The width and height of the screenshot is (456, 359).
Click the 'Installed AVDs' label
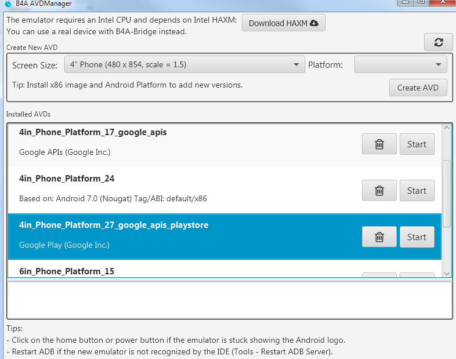[x=28, y=114]
